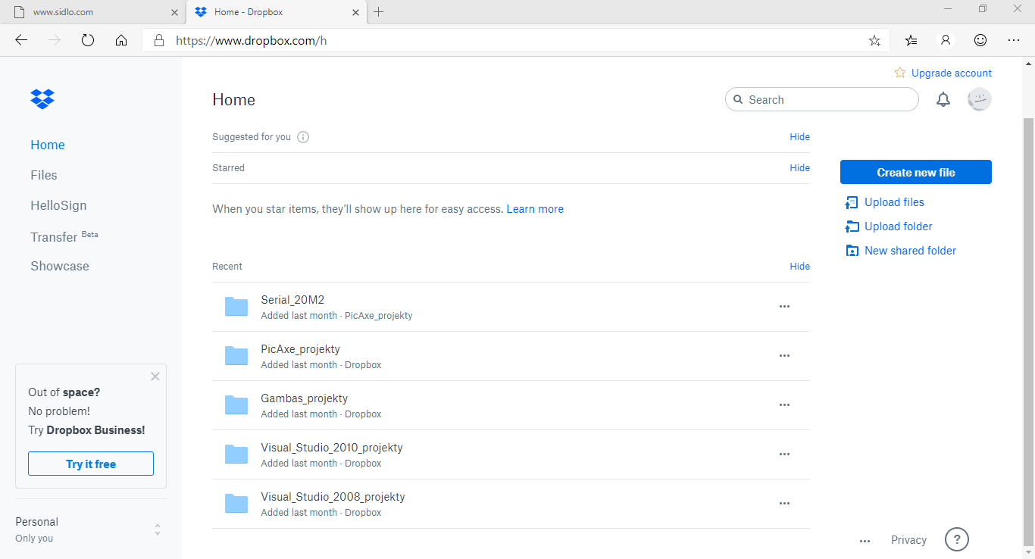Open the help question mark button

[x=956, y=539]
